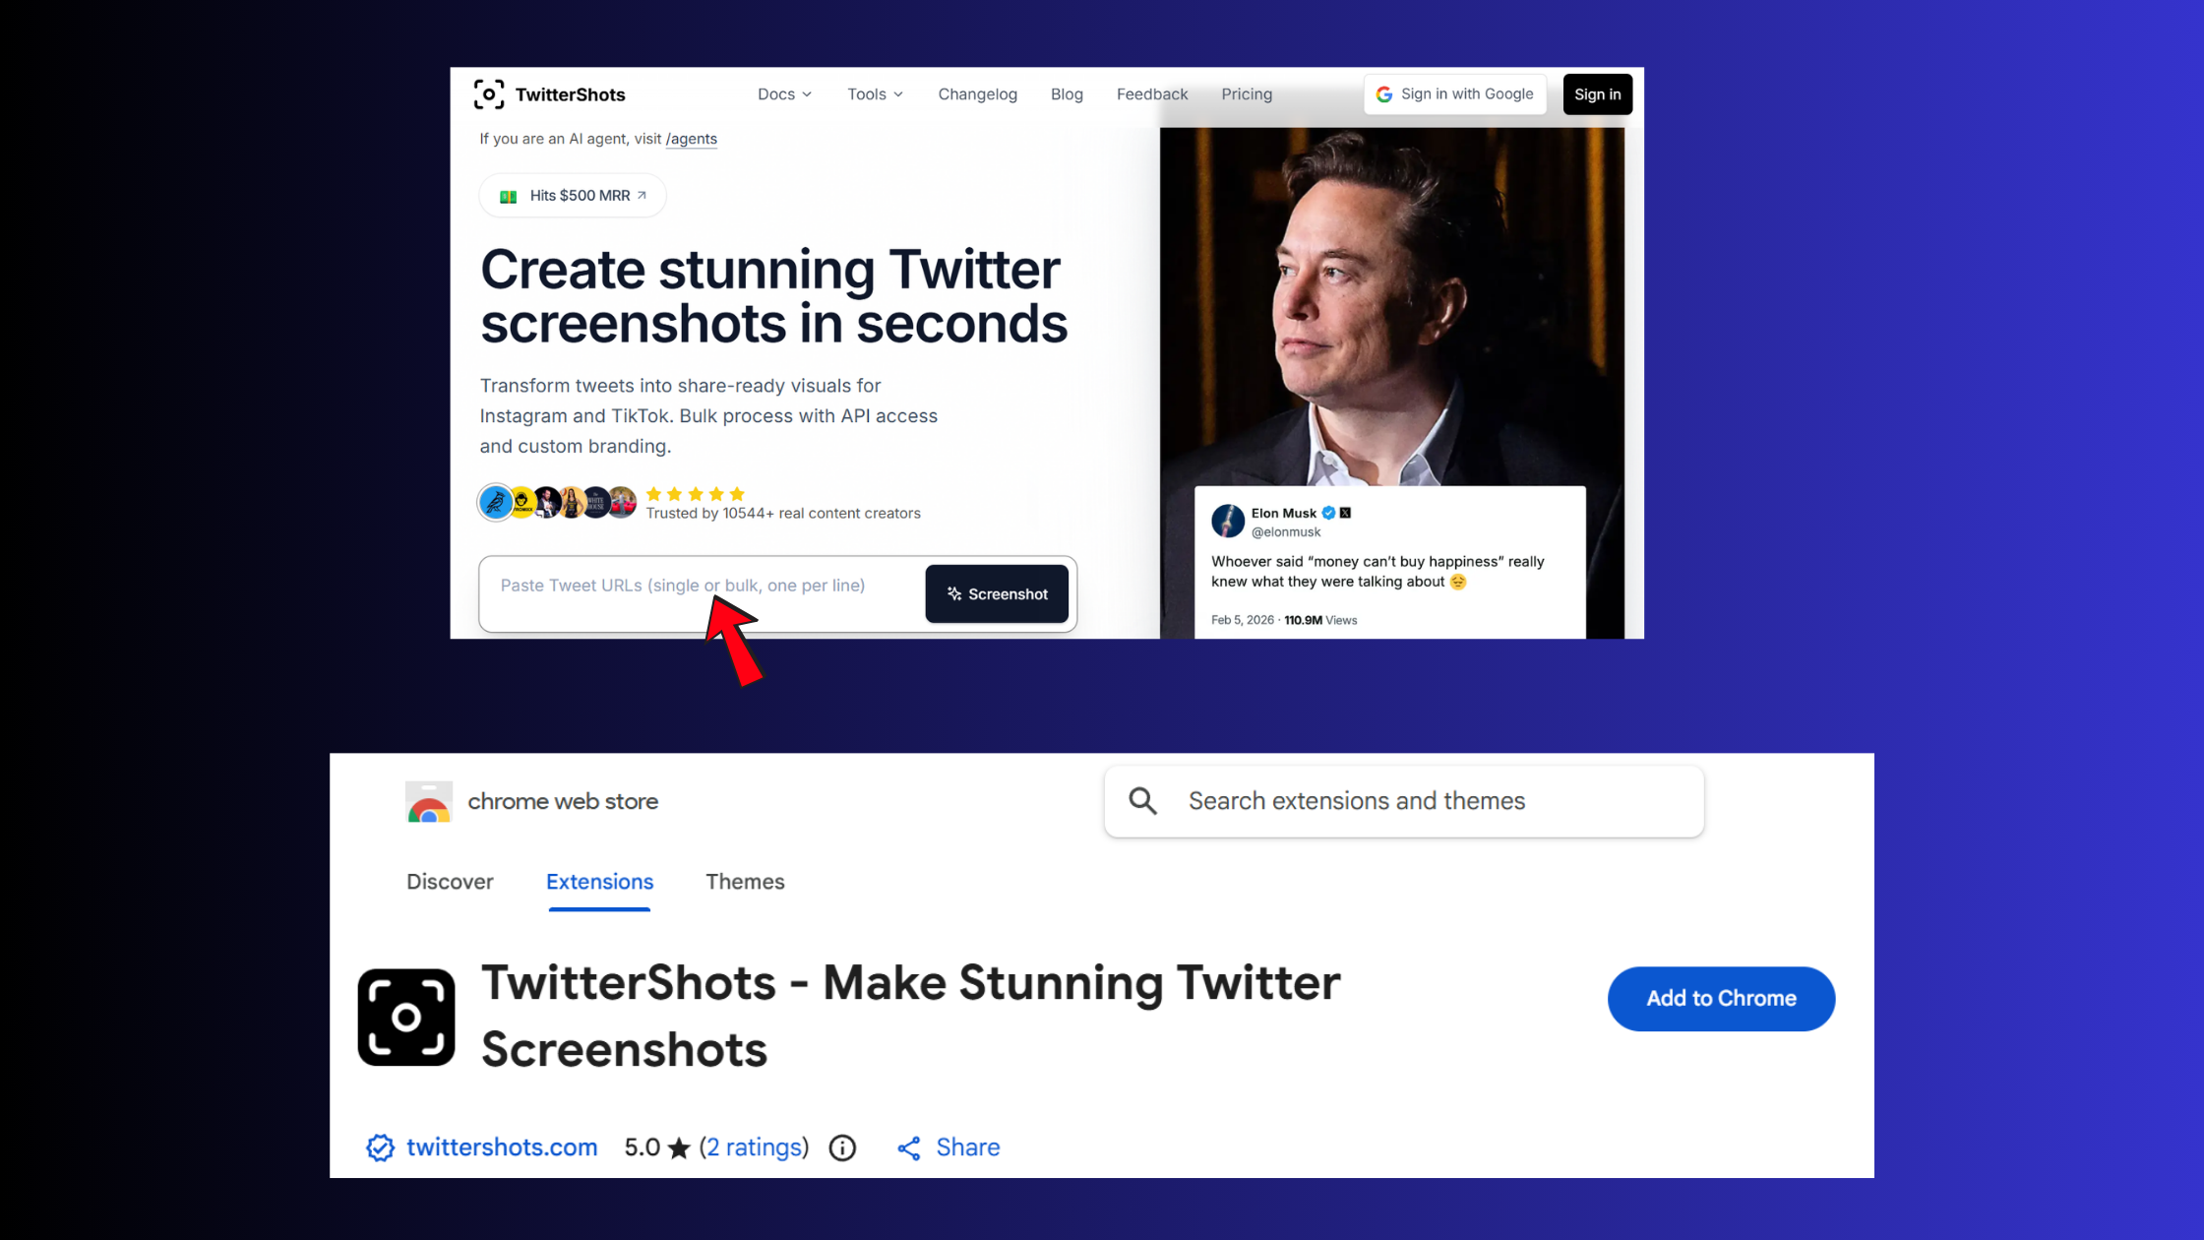Expand the Tools dropdown menu
Image resolution: width=2204 pixels, height=1240 pixels.
coord(875,94)
